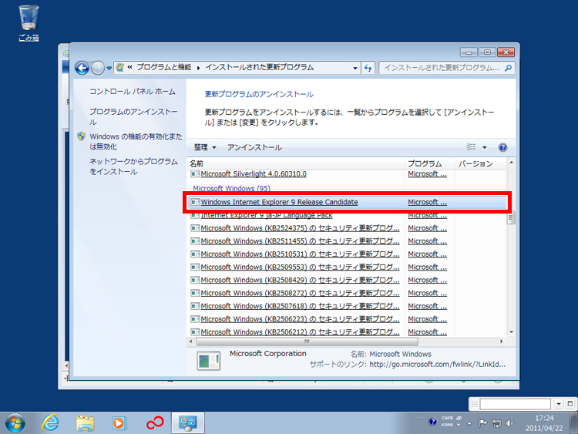Screen dimensions: 578x434
Task: Click the red infinity Fujitsu taskbar icon
Action: [155, 423]
